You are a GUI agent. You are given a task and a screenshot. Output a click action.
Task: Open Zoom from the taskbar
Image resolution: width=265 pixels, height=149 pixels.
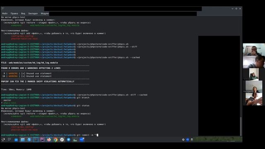(82, 139)
